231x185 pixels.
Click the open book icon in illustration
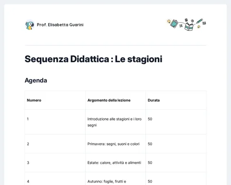(189, 26)
